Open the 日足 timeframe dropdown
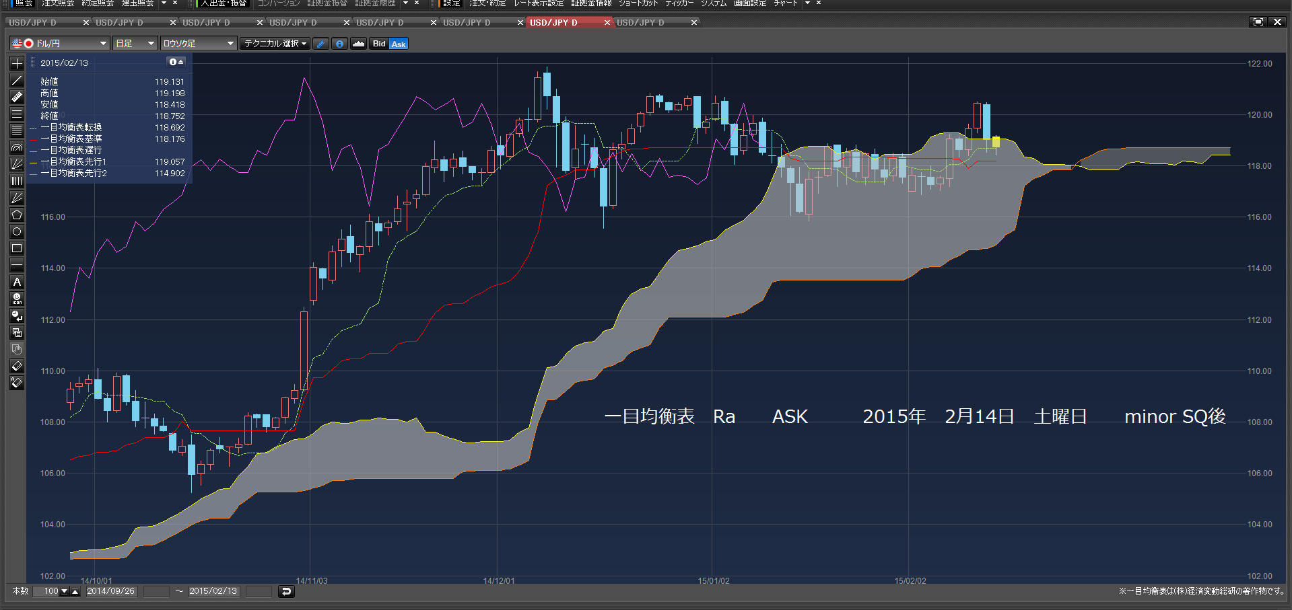Screen dimensions: 1292x610 coord(135,44)
